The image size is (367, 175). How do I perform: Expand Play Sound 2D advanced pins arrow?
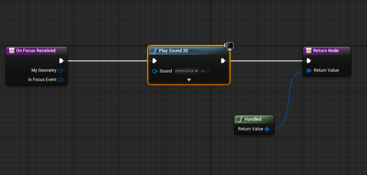pos(189,80)
